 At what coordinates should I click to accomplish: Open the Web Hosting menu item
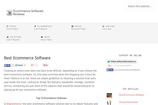(x=46, y=38)
